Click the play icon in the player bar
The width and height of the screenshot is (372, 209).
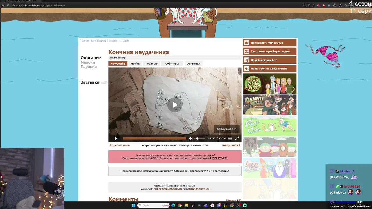coord(116,138)
